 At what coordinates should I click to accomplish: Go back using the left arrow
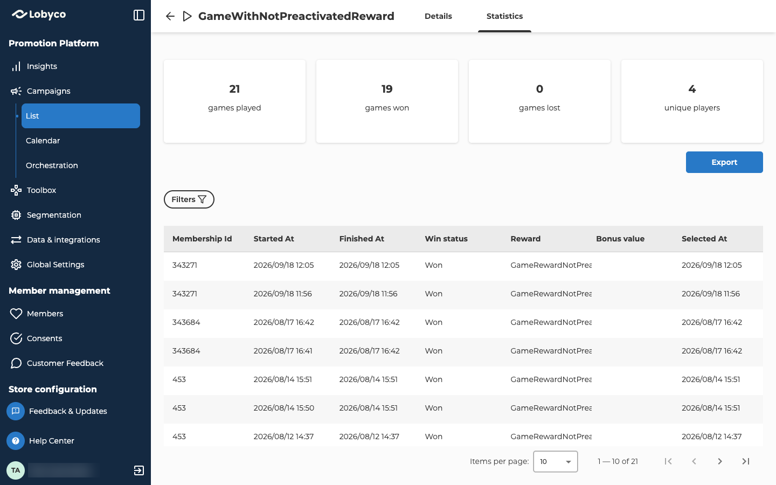170,16
